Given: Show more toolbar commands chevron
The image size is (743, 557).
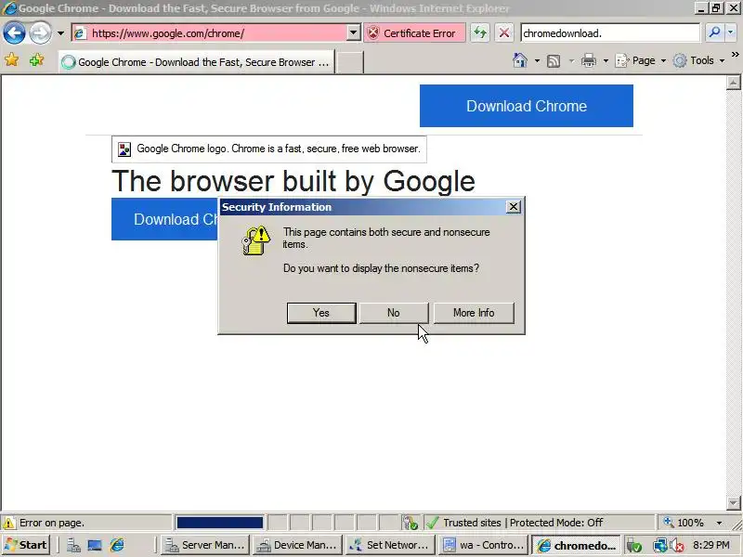Looking at the screenshot, I should [x=736, y=55].
